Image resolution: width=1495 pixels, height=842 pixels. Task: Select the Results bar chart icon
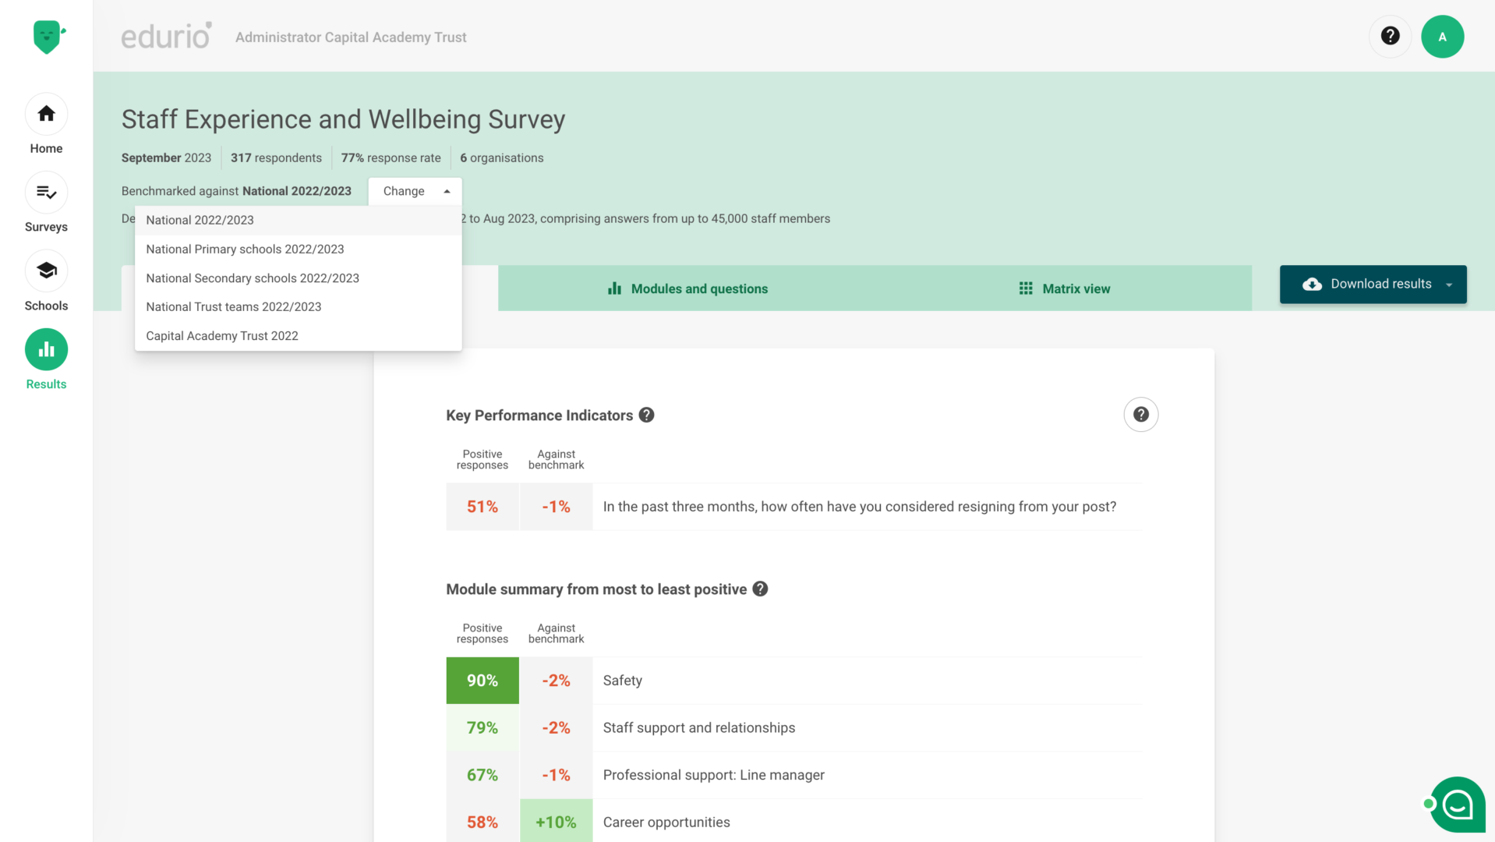click(x=46, y=349)
